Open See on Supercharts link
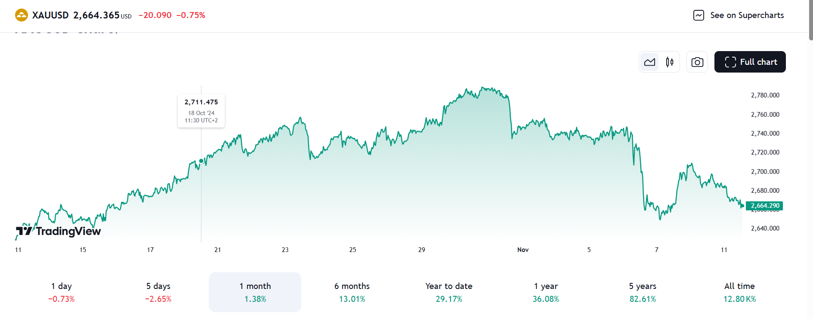 [747, 15]
